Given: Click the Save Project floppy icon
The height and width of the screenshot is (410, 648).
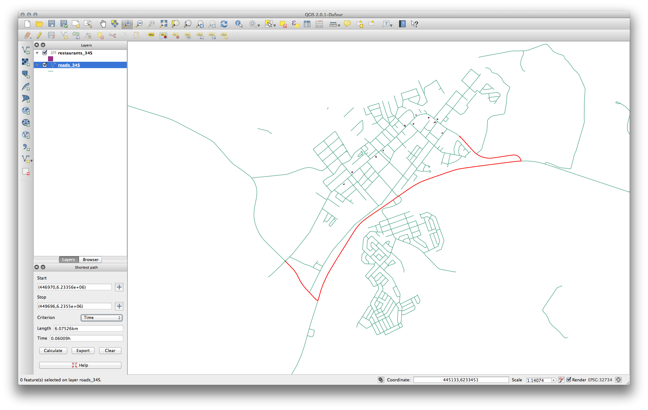Looking at the screenshot, I should pos(52,24).
